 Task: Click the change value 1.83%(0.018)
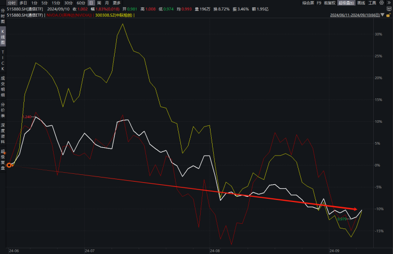[x=107, y=9]
